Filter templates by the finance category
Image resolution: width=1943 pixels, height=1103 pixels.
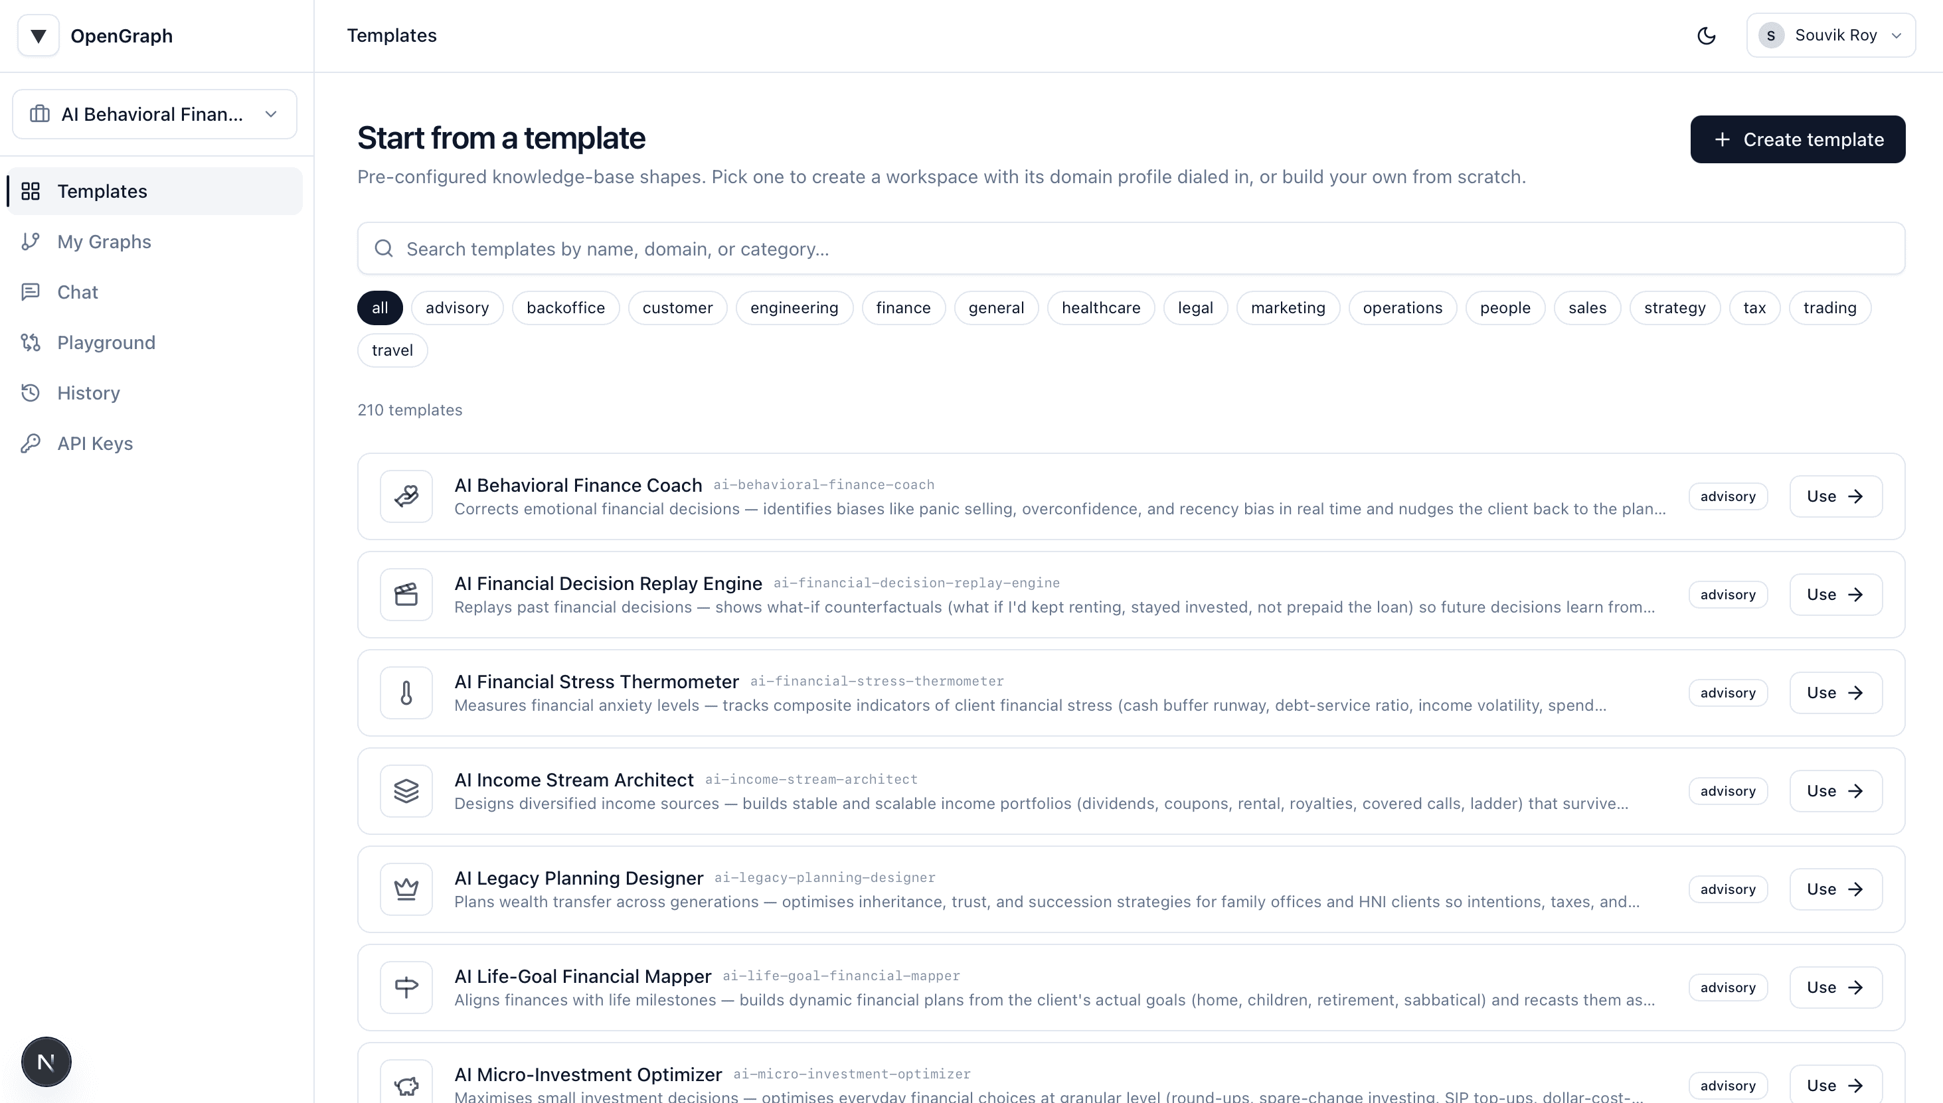point(902,307)
